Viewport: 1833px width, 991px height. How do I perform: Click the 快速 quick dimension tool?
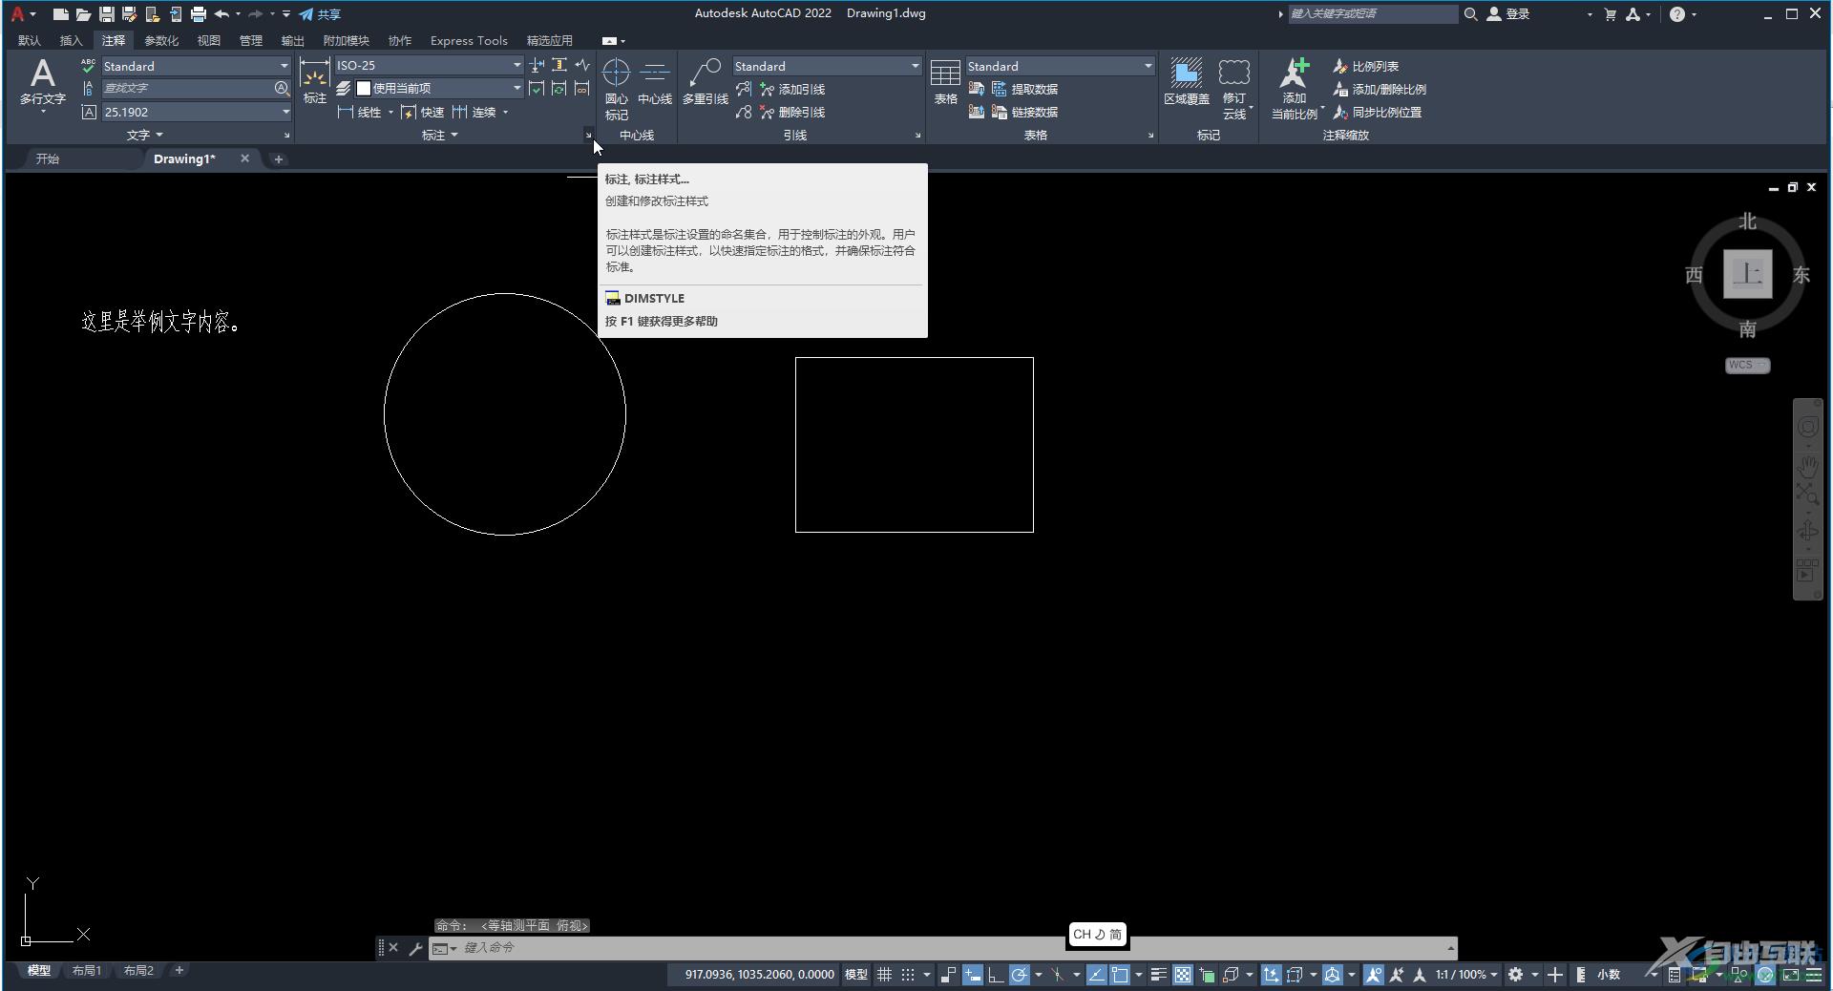click(x=422, y=112)
